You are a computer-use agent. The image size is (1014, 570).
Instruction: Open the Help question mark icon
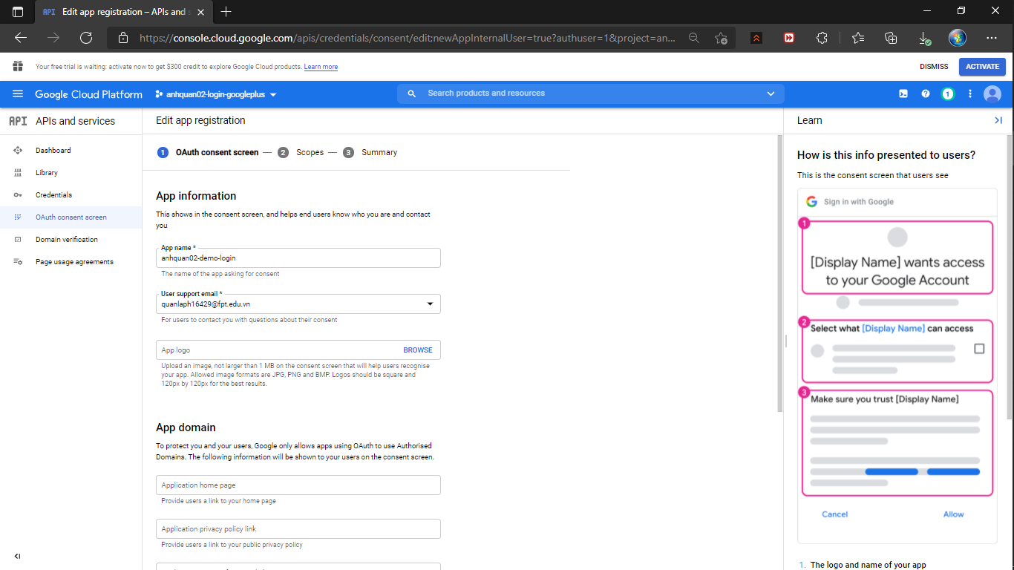point(926,94)
